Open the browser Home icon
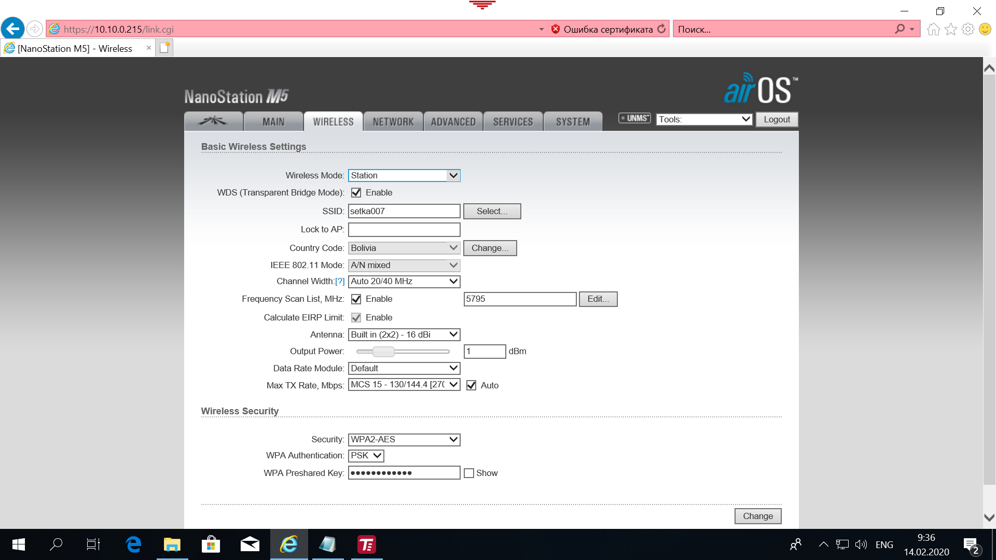Viewport: 996px width, 560px height. tap(933, 29)
